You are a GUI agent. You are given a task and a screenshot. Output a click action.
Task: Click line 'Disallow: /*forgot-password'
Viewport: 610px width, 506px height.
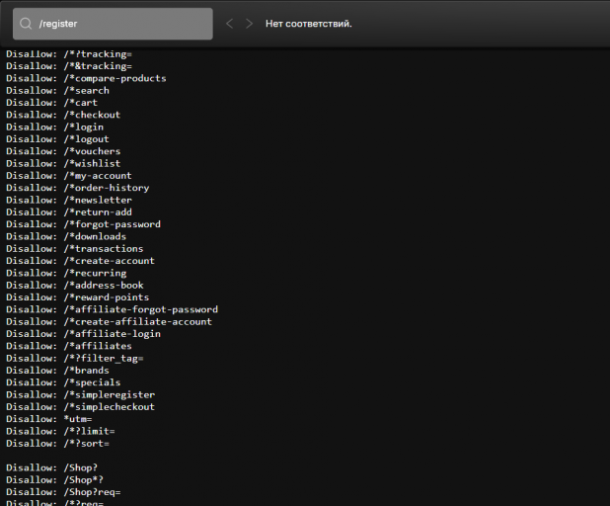(83, 224)
